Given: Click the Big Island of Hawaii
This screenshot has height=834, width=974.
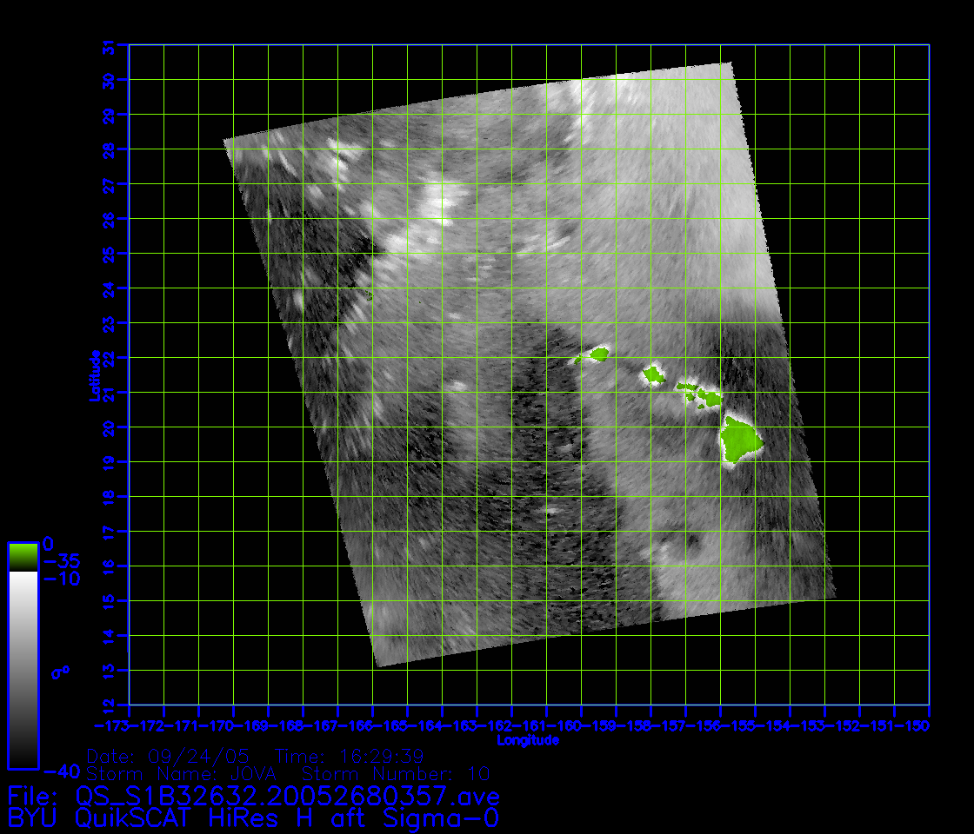Looking at the screenshot, I should pos(739,441).
